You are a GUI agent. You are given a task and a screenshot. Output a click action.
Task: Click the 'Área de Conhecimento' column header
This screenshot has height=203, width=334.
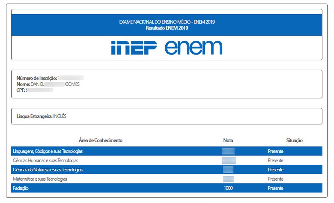[100, 141]
